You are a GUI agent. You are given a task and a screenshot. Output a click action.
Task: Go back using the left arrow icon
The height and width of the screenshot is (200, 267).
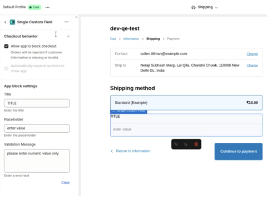[x=6, y=22]
